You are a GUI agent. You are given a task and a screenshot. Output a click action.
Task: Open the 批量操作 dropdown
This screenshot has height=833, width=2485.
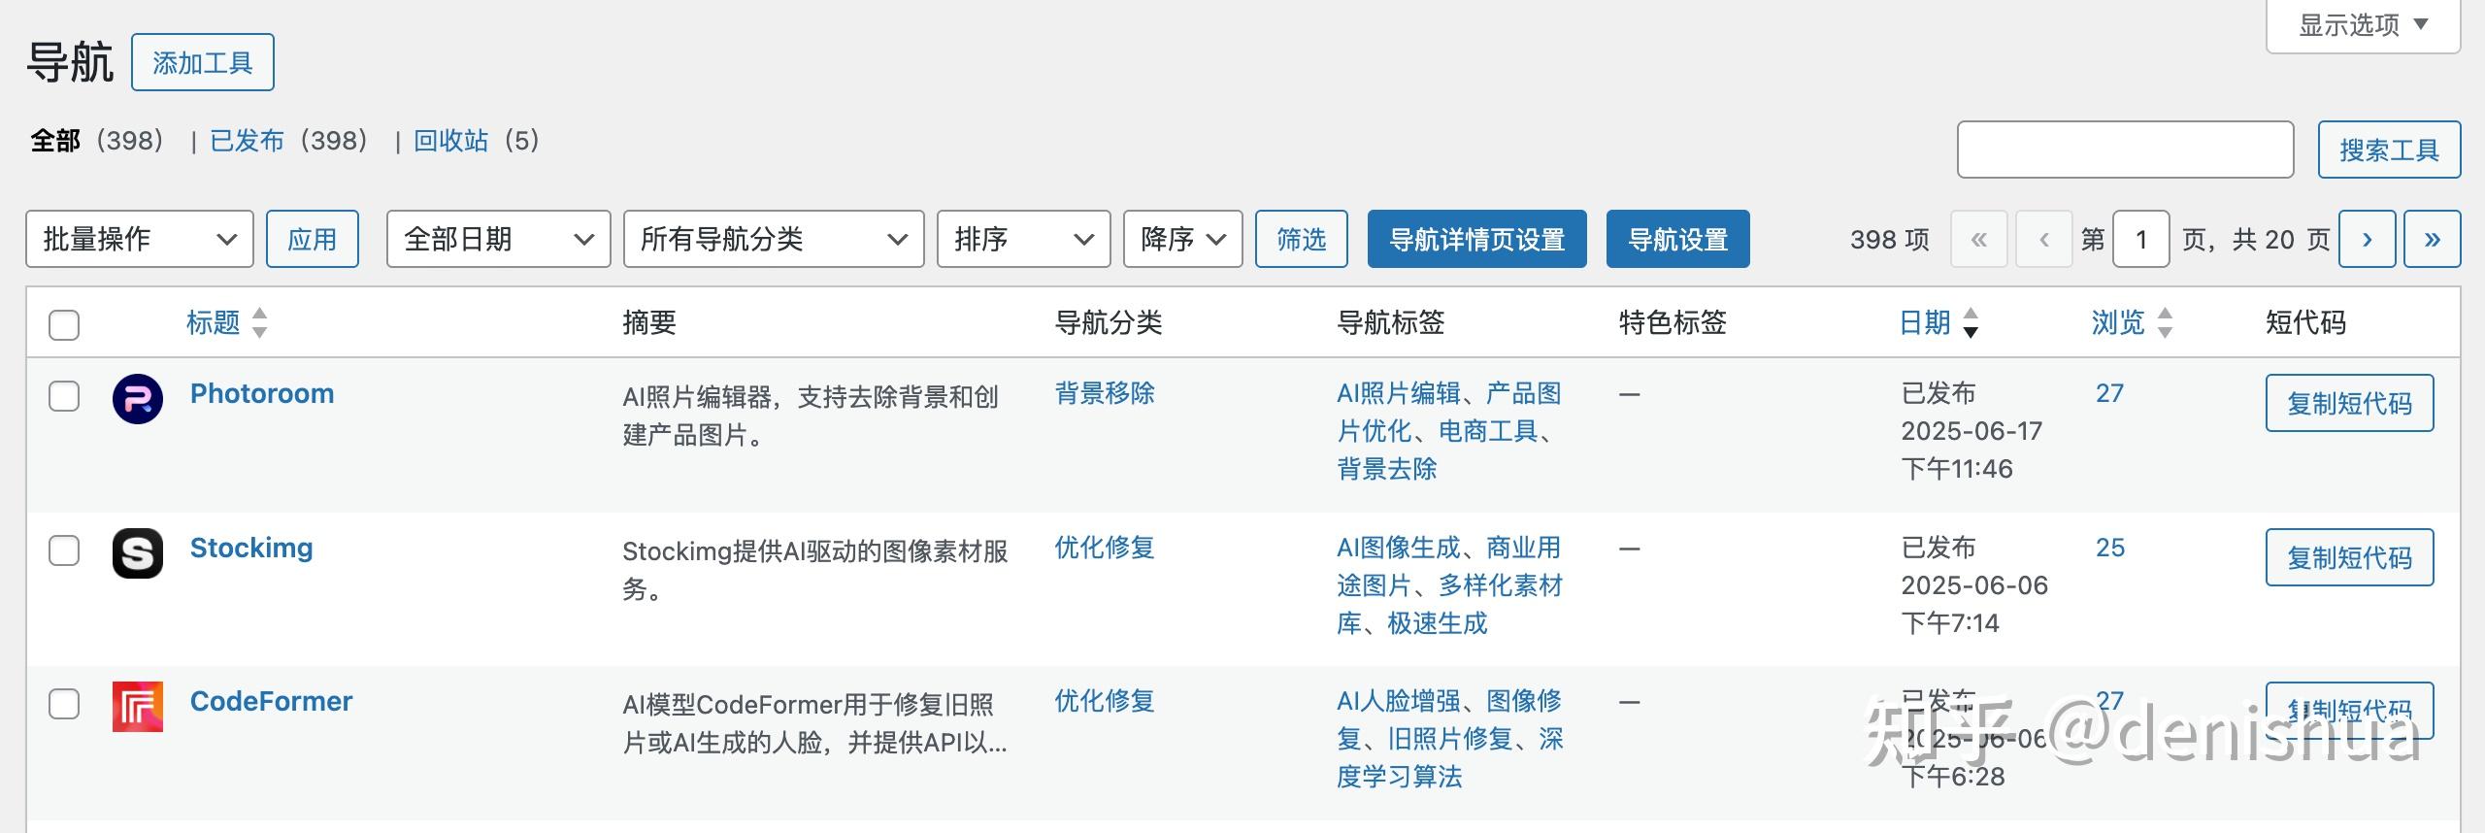[140, 239]
